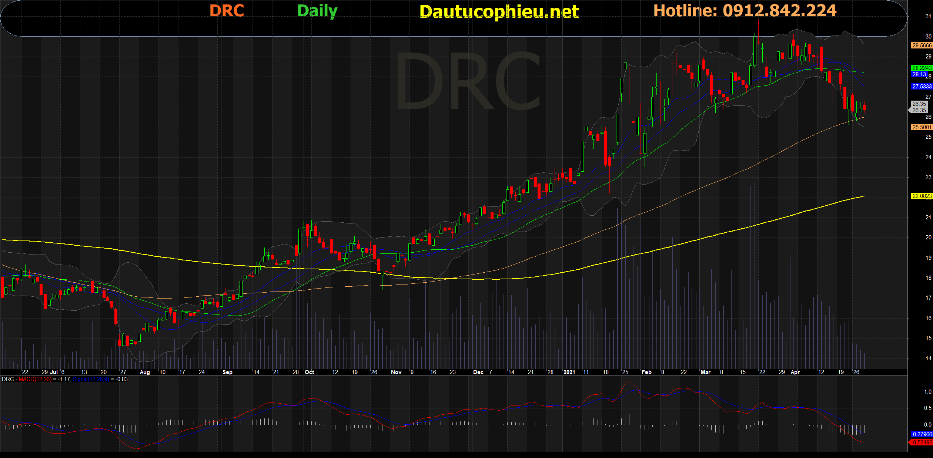Viewport: 933px width, 458px height.
Task: Click 30 on the price axis
Action: coord(928,37)
